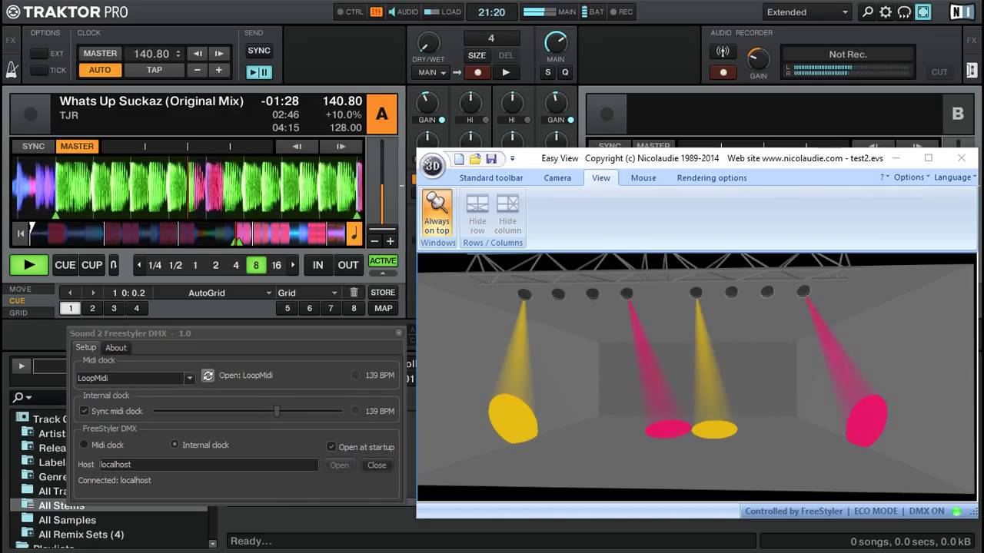Image resolution: width=984 pixels, height=553 pixels.
Task: Click MAP hotcue button
Action: [x=383, y=308]
